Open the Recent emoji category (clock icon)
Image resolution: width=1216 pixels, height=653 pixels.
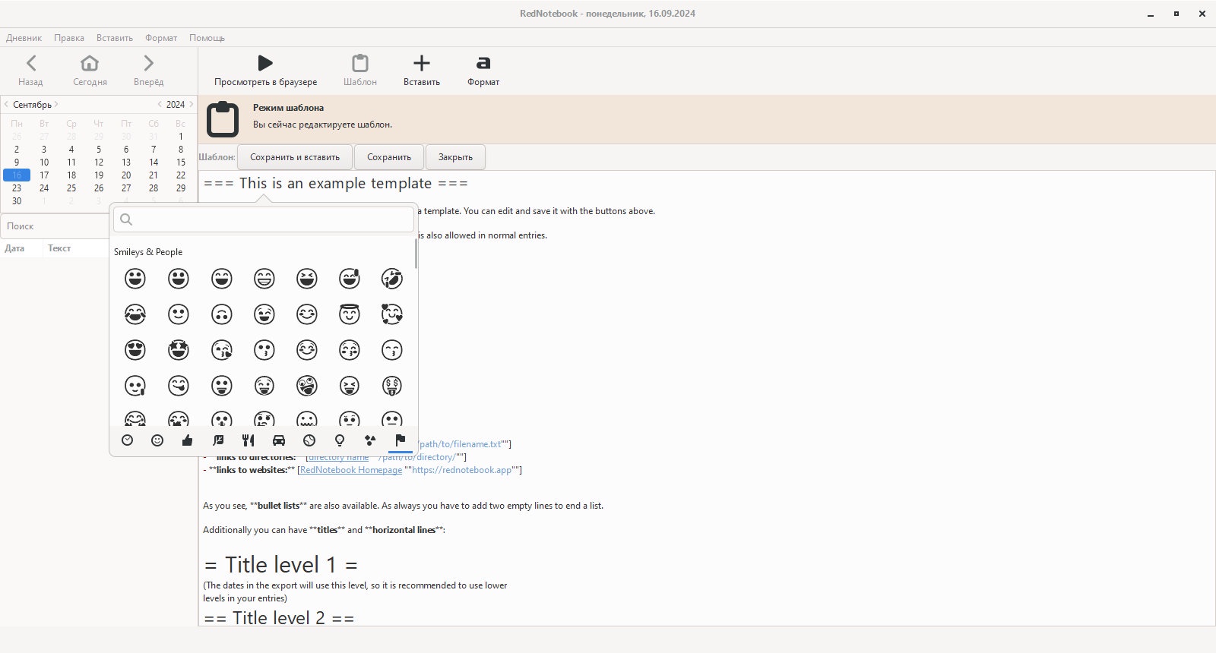click(x=128, y=440)
